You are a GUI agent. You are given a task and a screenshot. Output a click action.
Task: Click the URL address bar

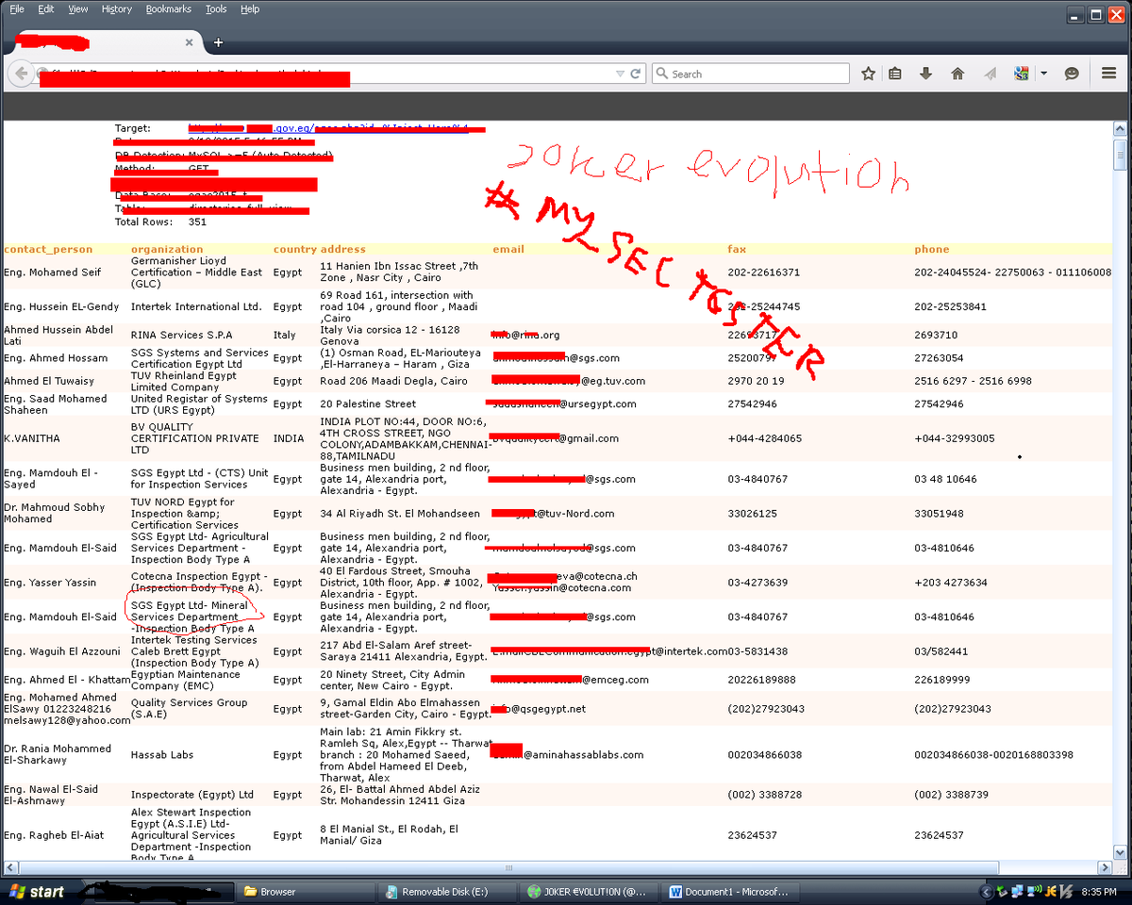(x=325, y=74)
